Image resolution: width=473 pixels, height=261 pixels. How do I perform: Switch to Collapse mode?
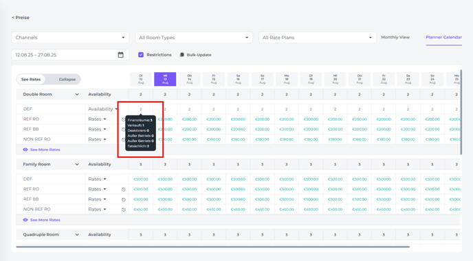click(67, 79)
